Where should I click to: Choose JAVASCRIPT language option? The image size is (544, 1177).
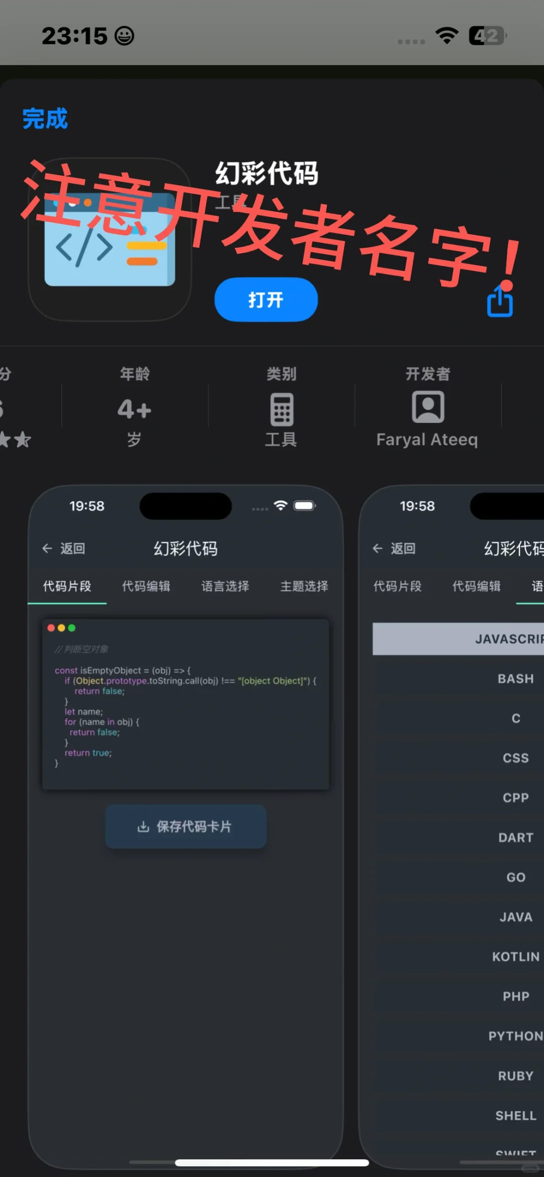458,639
